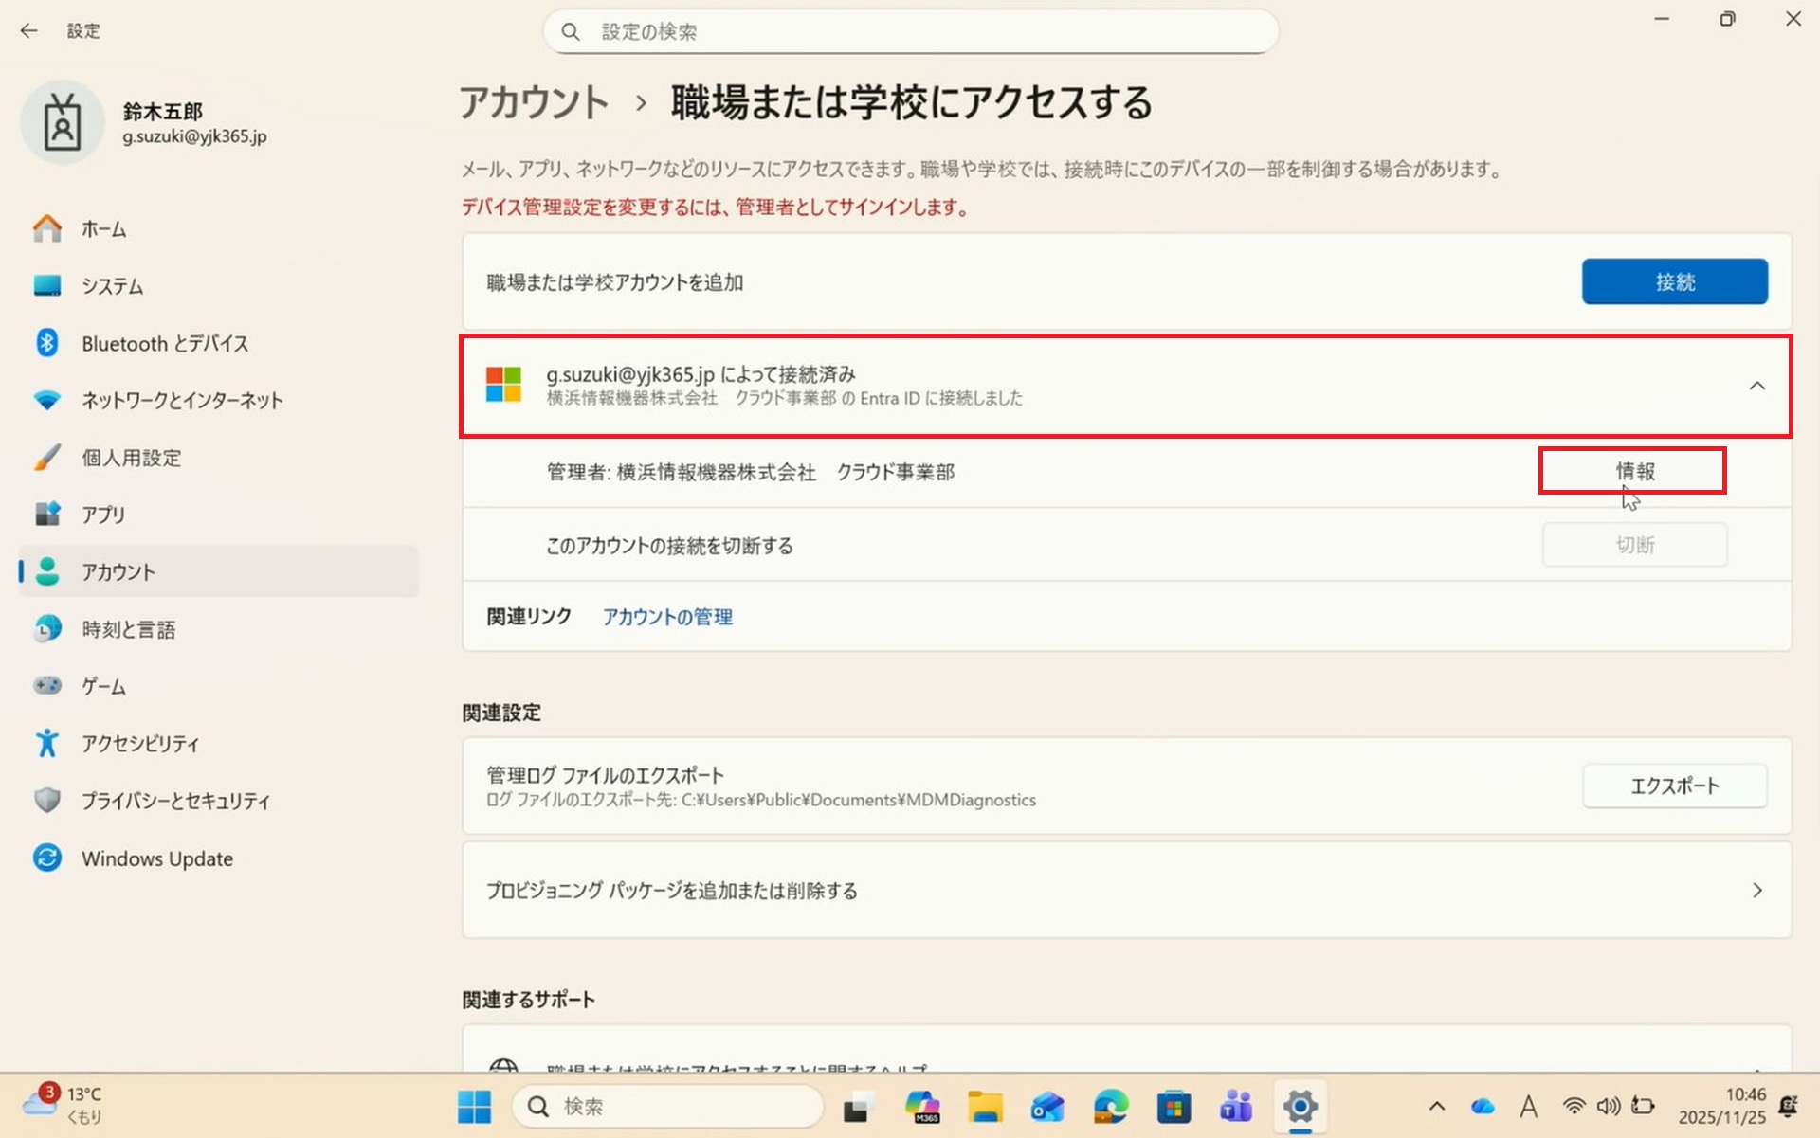Image resolution: width=1820 pixels, height=1138 pixels.
Task: Open アカウントの管理 link
Action: click(x=667, y=617)
